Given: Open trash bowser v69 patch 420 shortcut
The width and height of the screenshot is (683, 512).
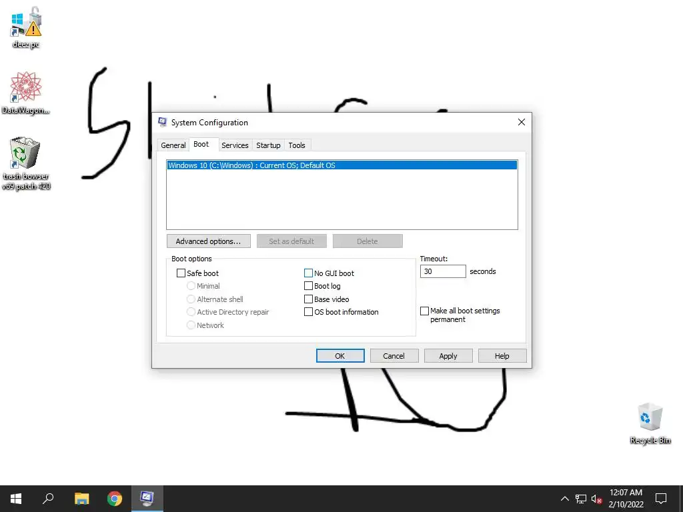Looking at the screenshot, I should coord(26,163).
